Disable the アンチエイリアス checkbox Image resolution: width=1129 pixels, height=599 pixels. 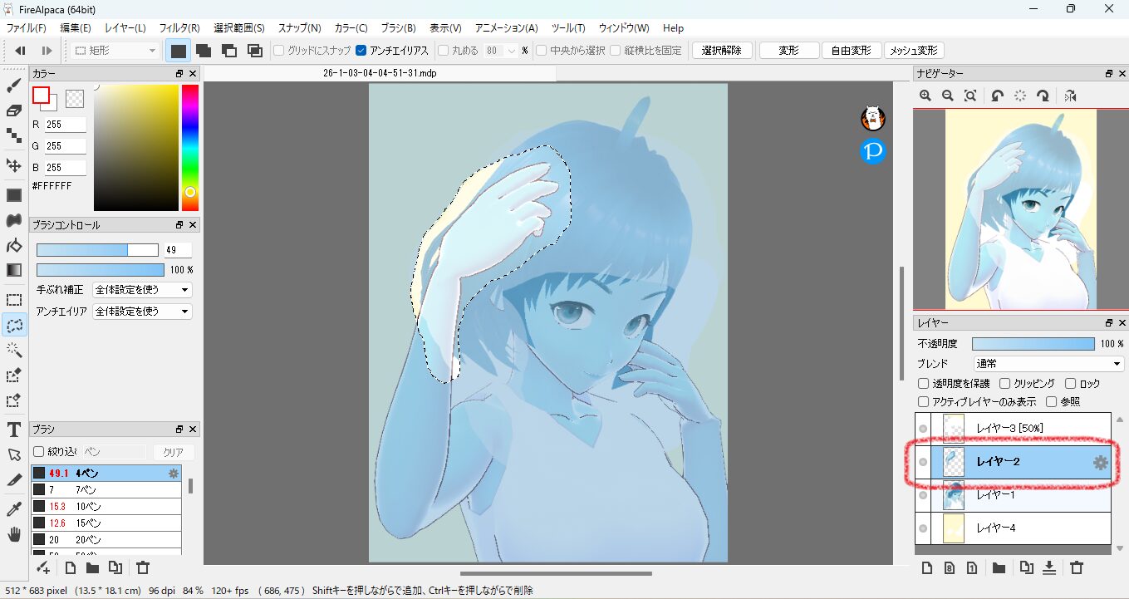point(361,51)
